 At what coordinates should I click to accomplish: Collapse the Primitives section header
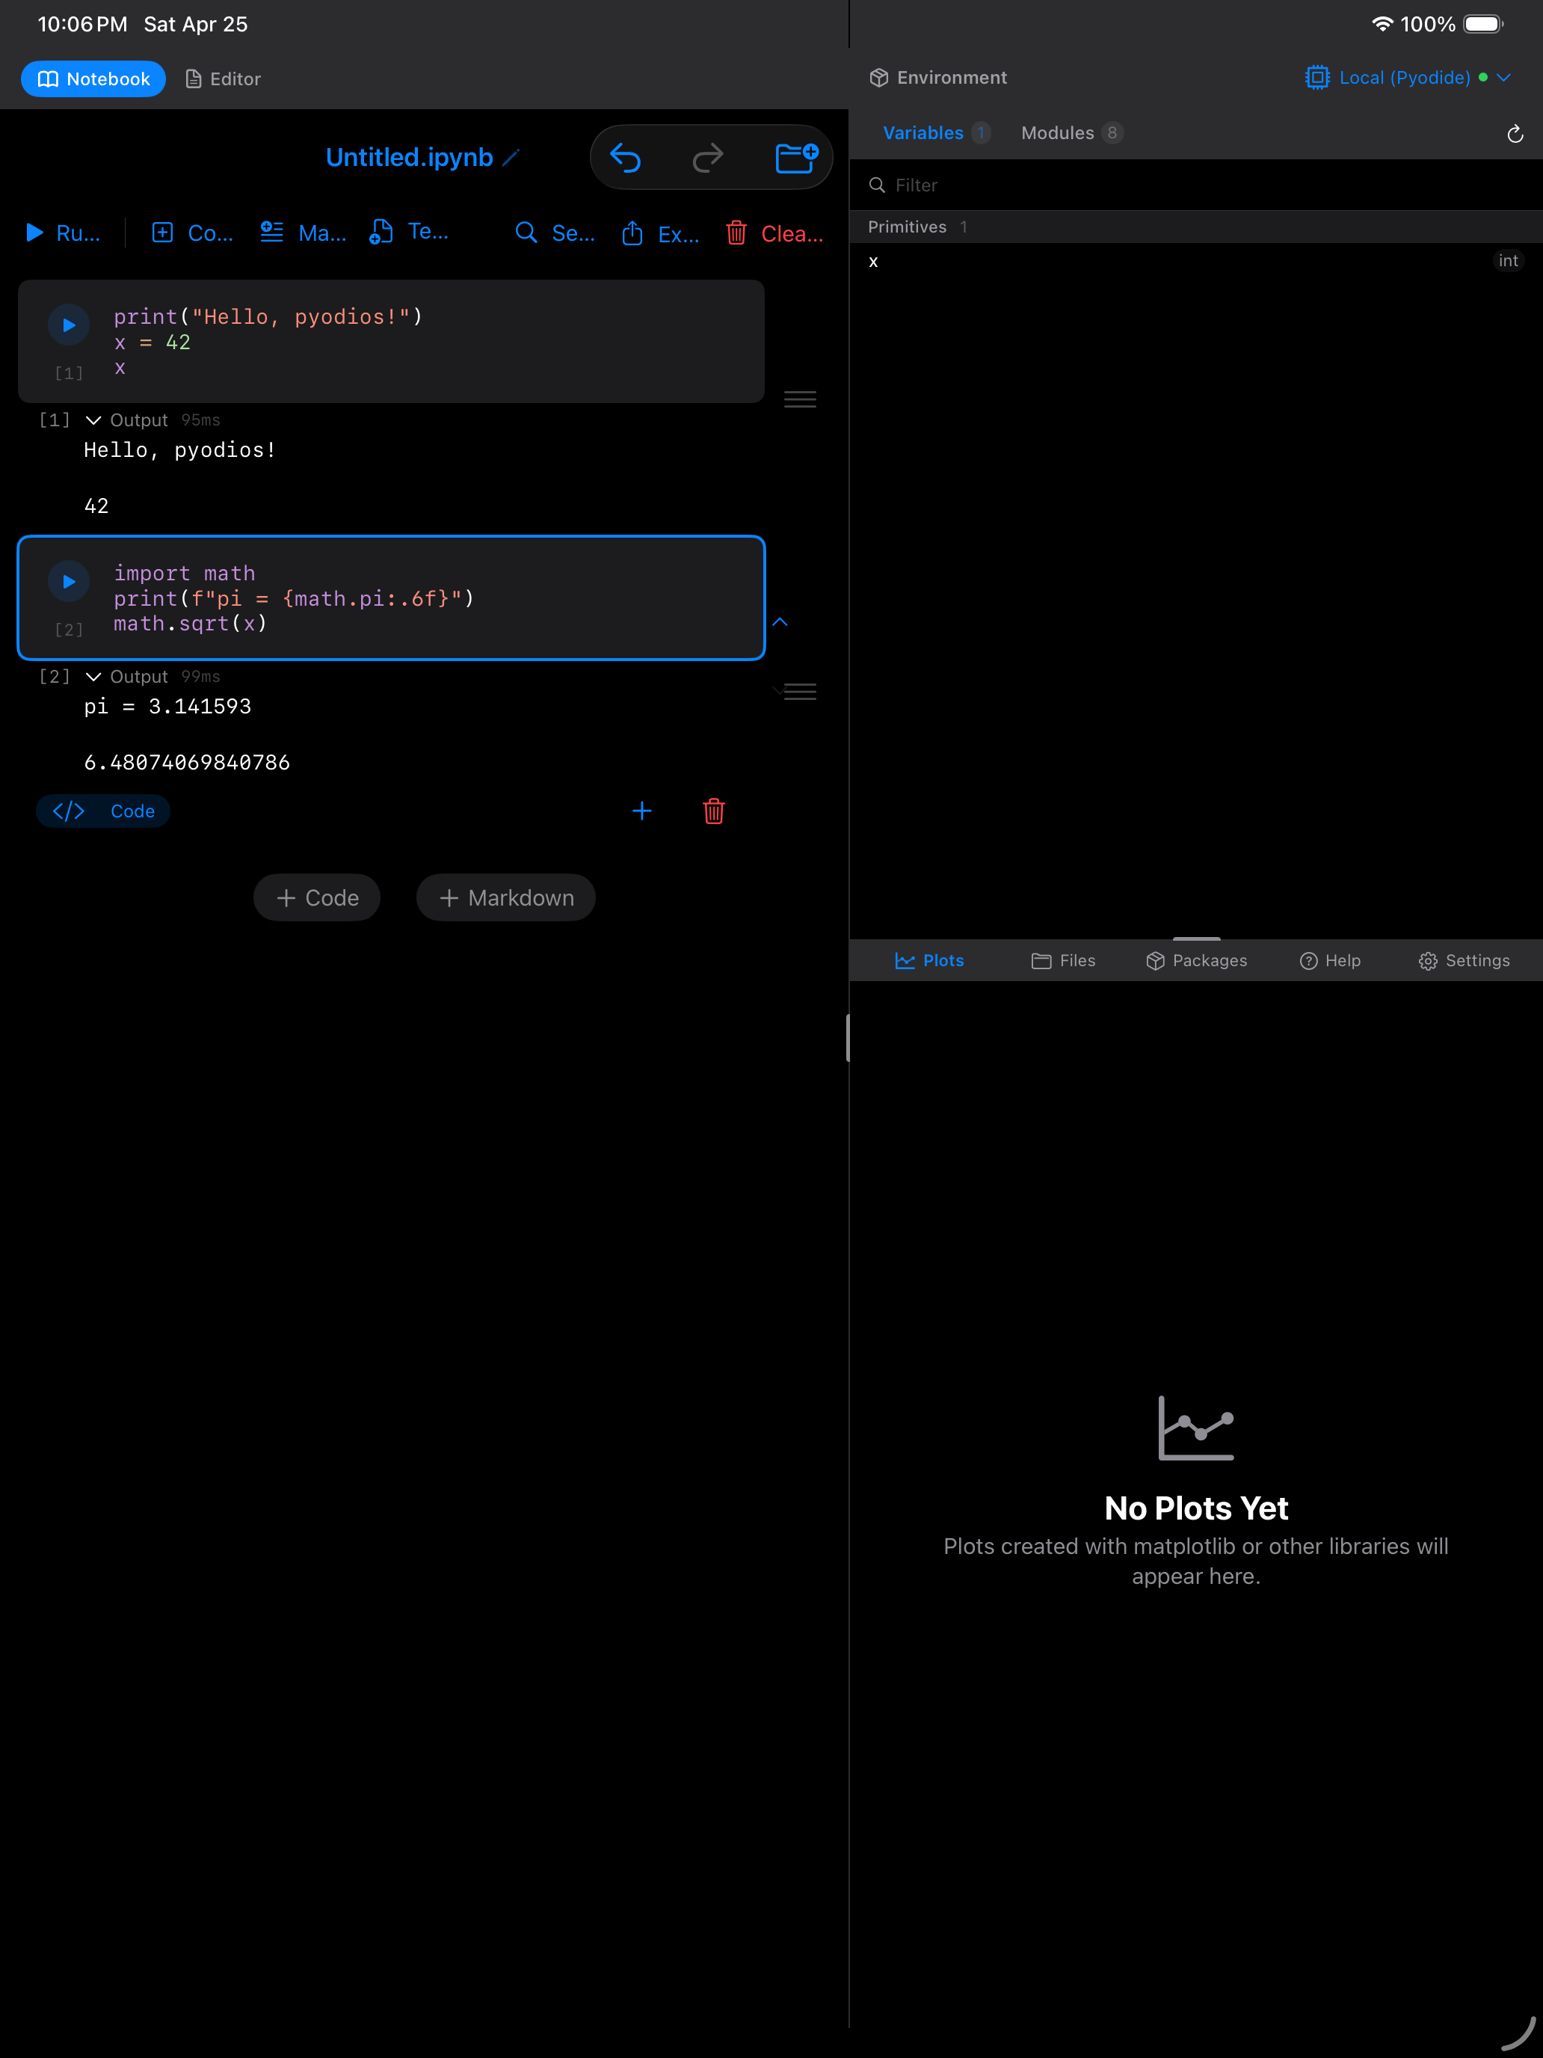click(x=1196, y=227)
